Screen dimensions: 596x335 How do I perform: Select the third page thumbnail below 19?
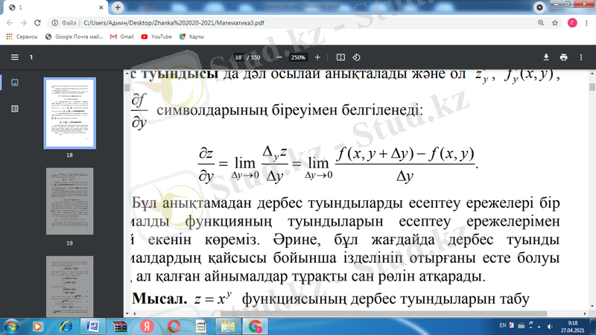pyautogui.click(x=69, y=286)
